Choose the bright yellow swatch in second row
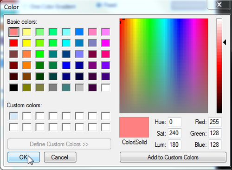This screenshot has height=170, width=232. tap(27, 43)
